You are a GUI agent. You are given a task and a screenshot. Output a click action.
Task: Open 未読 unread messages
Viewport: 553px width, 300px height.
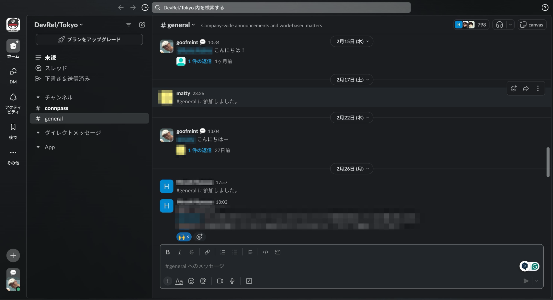click(89, 58)
